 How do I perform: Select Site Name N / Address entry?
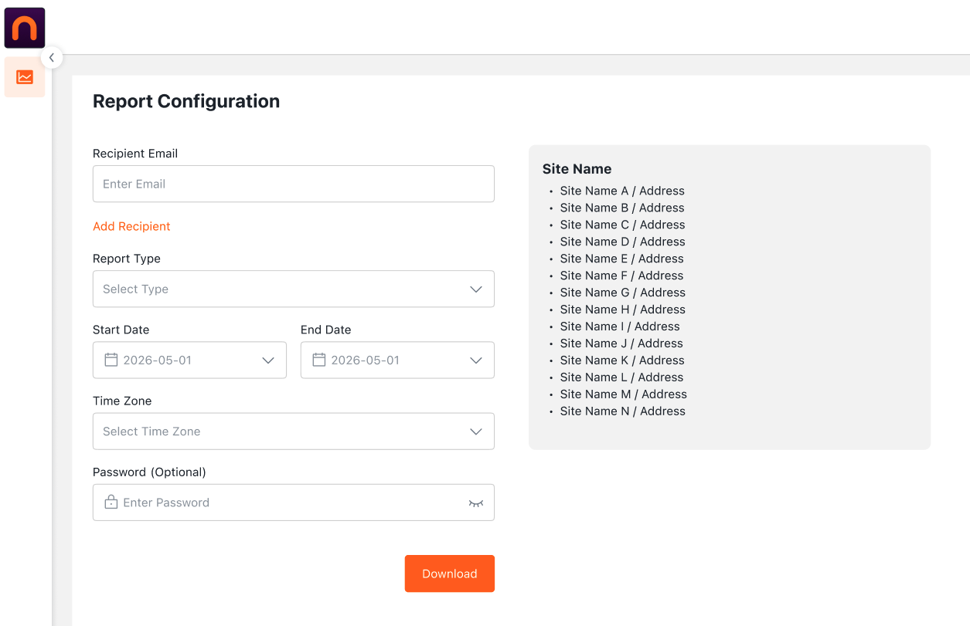(622, 411)
